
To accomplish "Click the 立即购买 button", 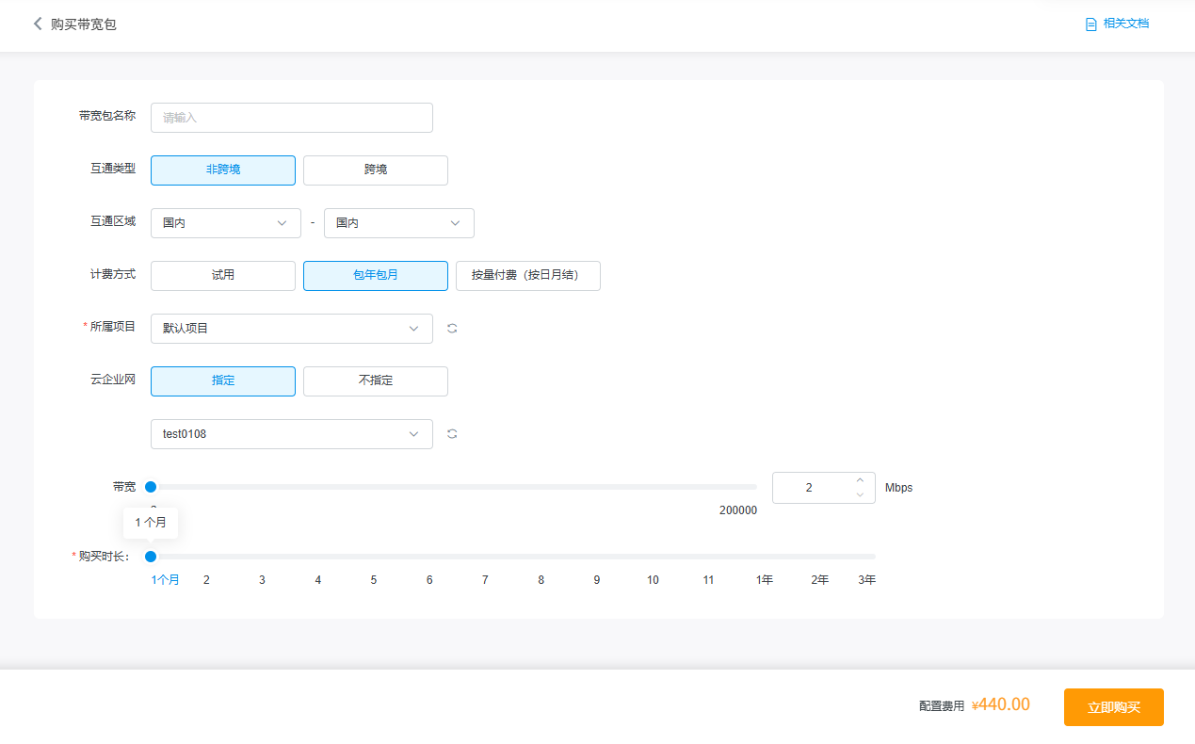I will [1113, 707].
